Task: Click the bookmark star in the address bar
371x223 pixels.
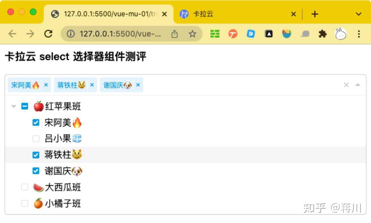Action: coord(193,34)
